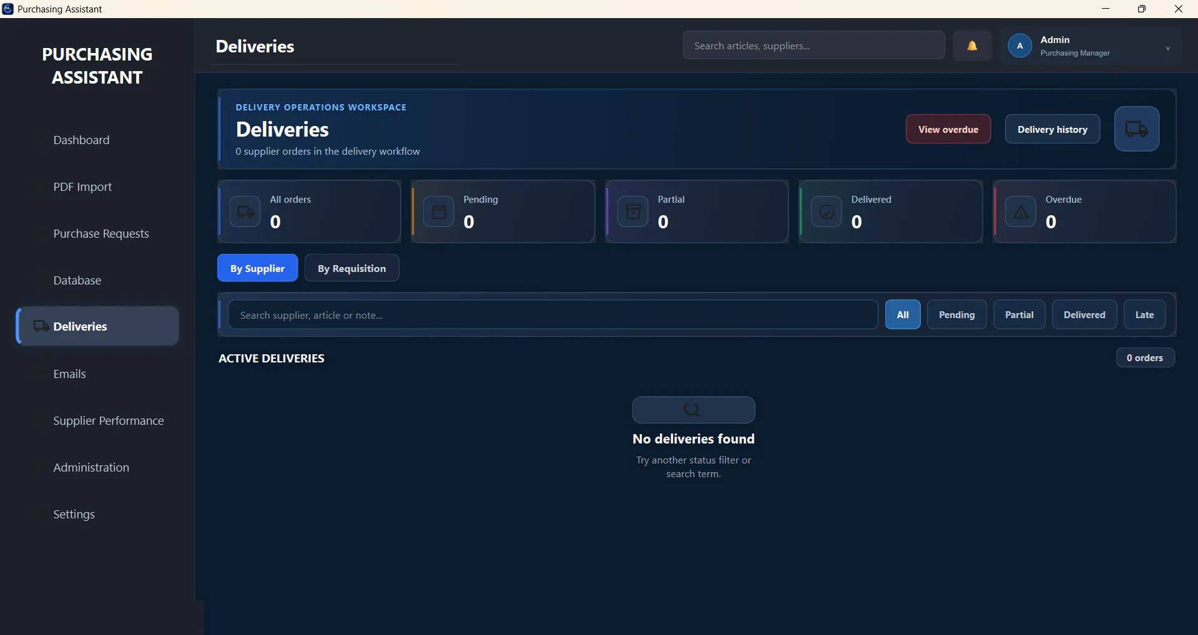Click the magnifier icon above No deliveries found

pyautogui.click(x=692, y=410)
